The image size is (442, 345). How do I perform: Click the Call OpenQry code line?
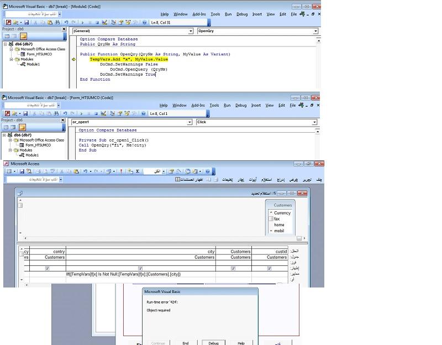tap(113, 145)
